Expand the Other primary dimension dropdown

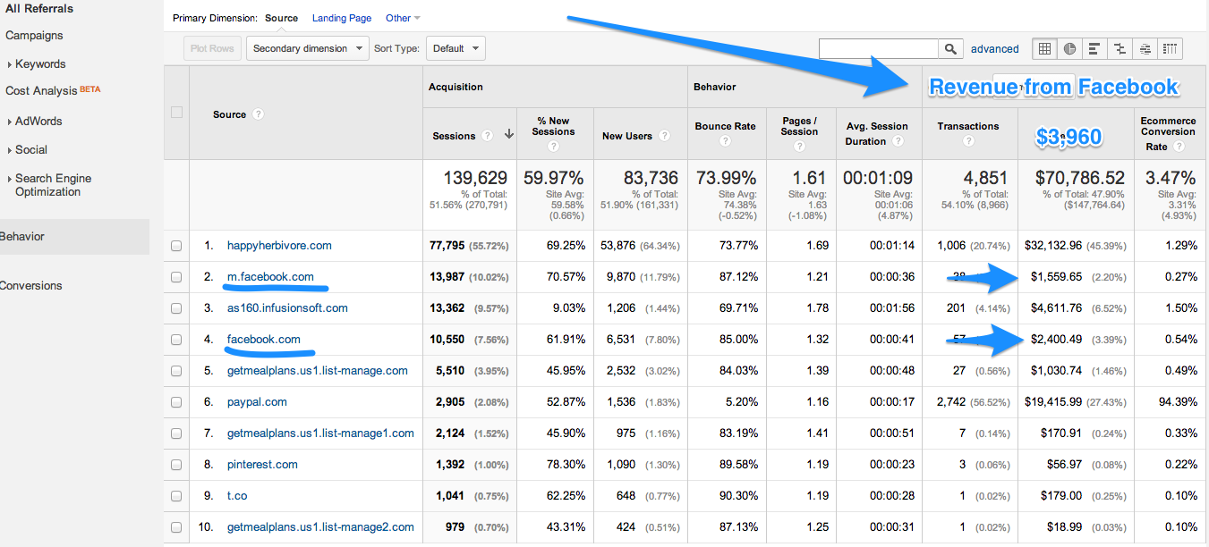pyautogui.click(x=403, y=18)
